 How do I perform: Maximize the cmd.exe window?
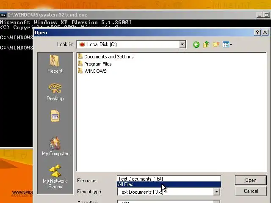tap(266, 15)
